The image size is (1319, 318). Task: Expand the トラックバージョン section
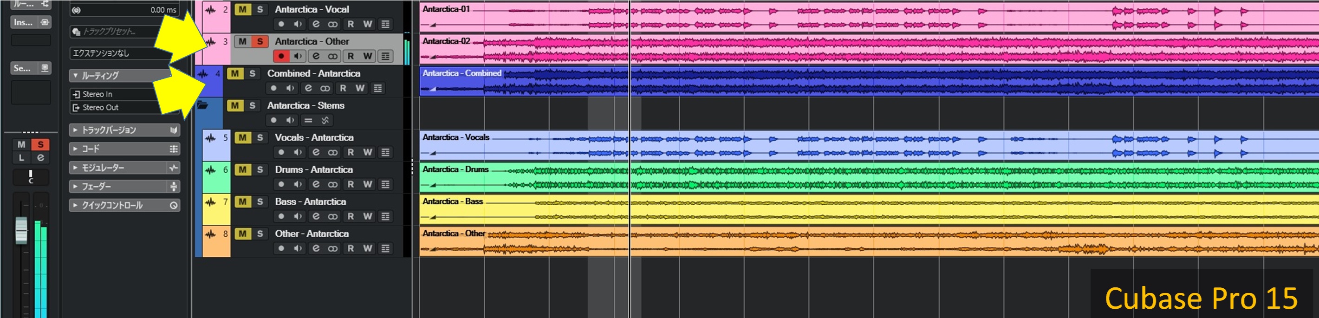(x=75, y=130)
